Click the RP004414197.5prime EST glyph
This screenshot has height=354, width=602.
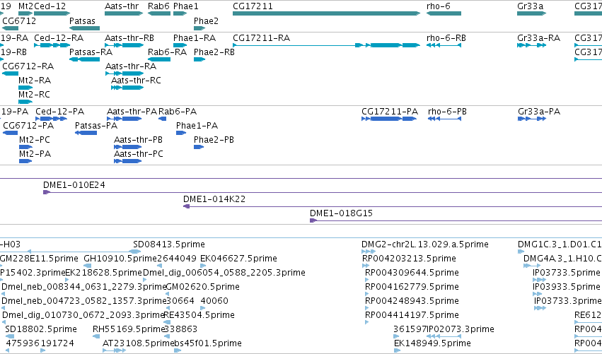367,322
